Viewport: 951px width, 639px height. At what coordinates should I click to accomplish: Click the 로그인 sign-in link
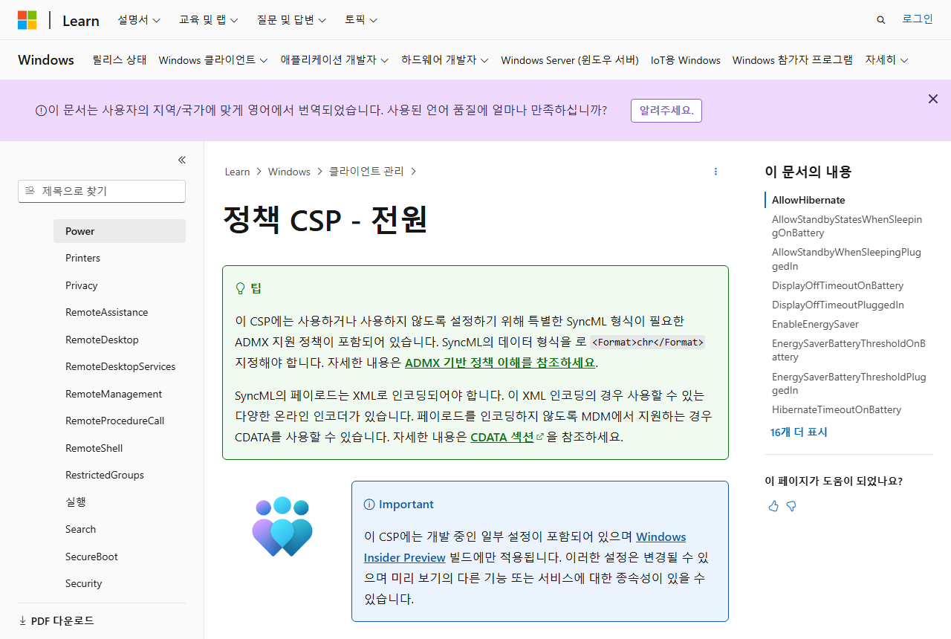tap(918, 19)
